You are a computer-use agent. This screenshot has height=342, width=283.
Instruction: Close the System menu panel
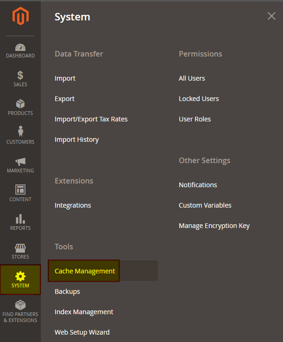271,16
